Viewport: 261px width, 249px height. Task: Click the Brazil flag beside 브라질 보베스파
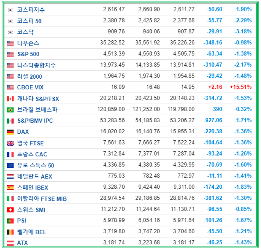tap(10, 110)
